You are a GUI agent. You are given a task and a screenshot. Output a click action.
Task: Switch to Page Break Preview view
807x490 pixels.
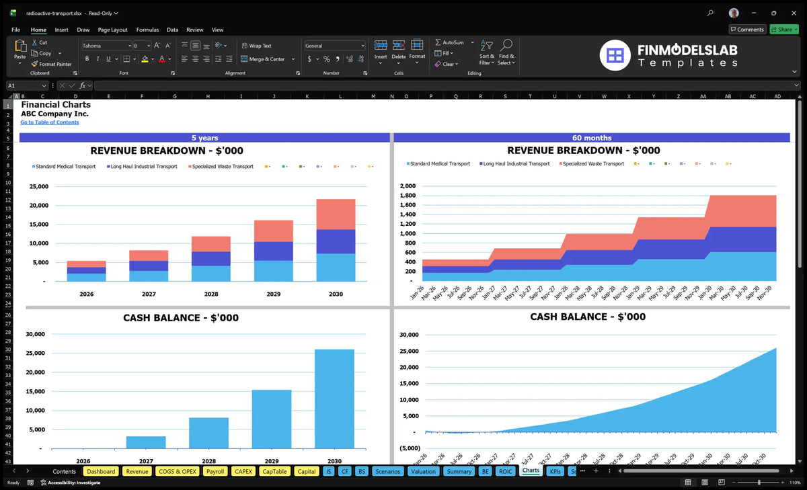click(x=721, y=483)
